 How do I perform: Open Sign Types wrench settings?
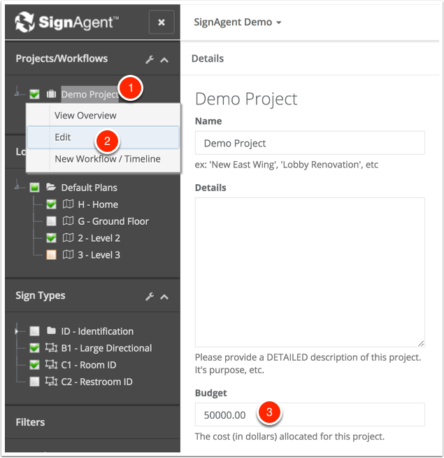tap(150, 296)
